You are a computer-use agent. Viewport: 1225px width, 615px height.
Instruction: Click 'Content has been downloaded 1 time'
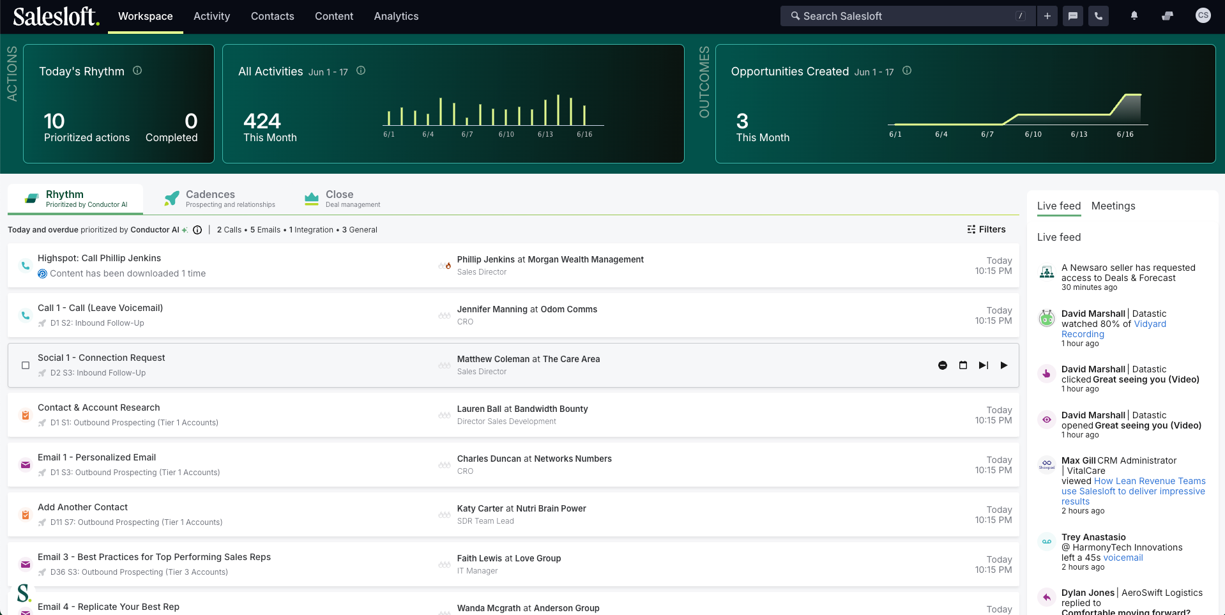(128, 273)
